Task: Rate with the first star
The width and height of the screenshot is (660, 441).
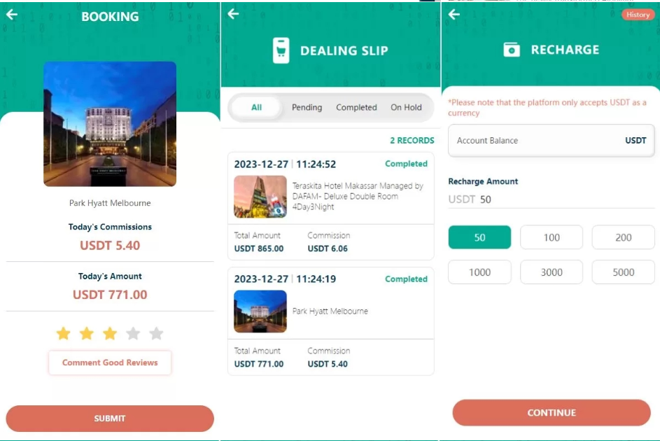Action: click(63, 334)
